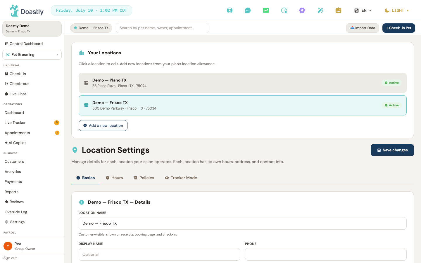Open Settings in sidebar
This screenshot has height=263, width=421.
[x=32, y=222]
